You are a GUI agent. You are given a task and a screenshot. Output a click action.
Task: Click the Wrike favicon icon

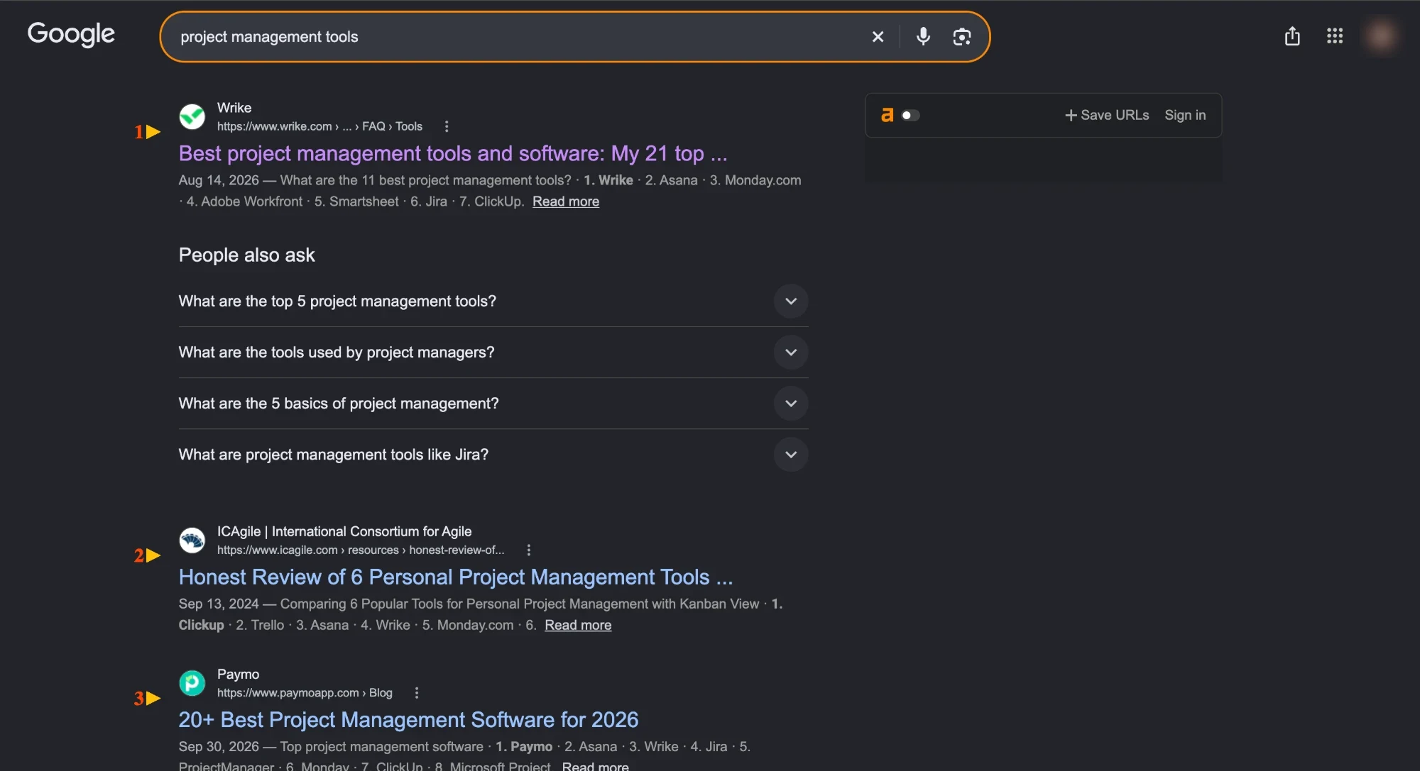pos(192,116)
